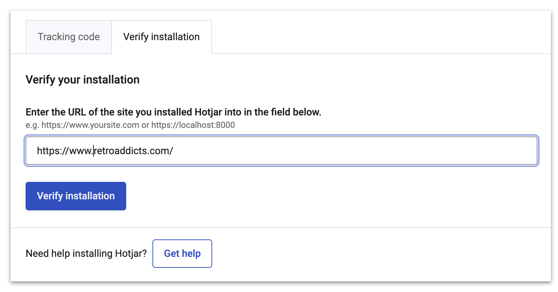Viewport: 558px width, 292px height.
Task: Open the Get help button
Action: tap(182, 253)
